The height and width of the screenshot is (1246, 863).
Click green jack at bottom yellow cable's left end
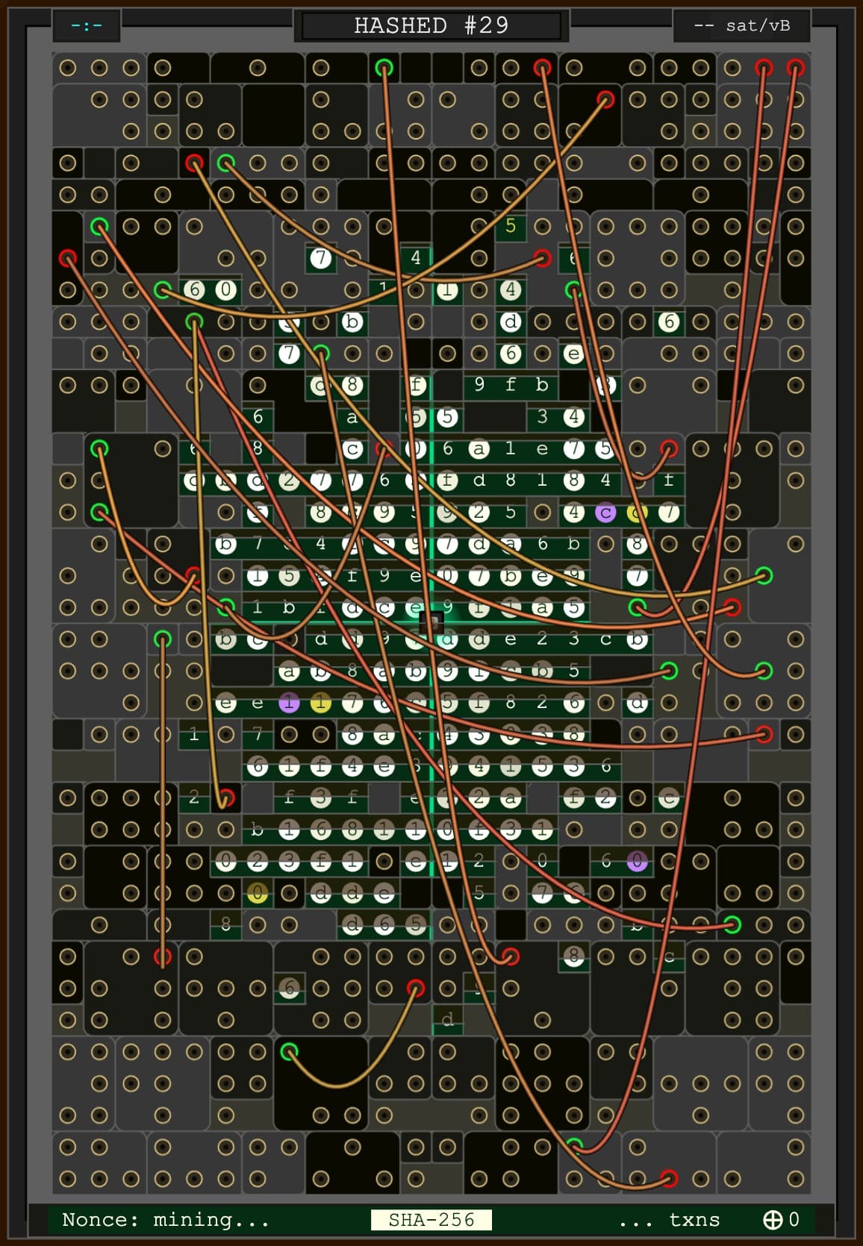click(x=289, y=1052)
